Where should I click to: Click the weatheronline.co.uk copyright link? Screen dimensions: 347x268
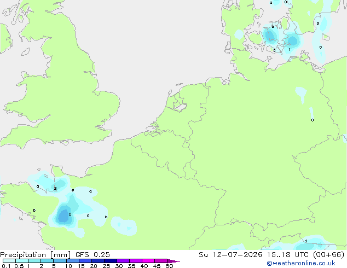point(301,263)
